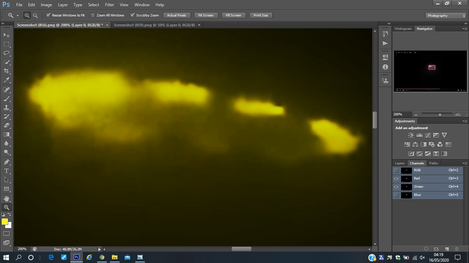Choose the Horizontal Type tool
The width and height of the screenshot is (469, 263).
[7, 171]
